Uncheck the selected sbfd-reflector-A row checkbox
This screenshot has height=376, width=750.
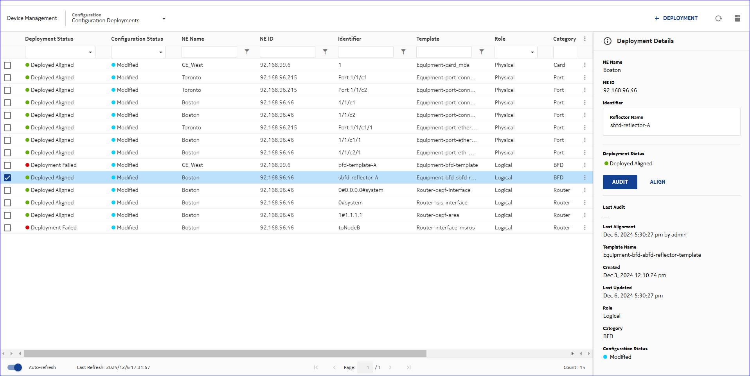click(7, 178)
